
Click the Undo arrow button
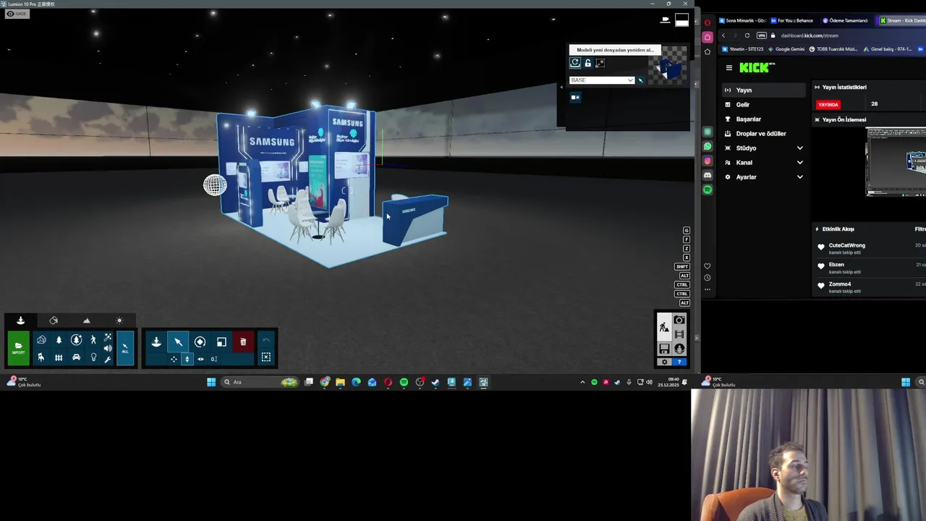tap(266, 340)
